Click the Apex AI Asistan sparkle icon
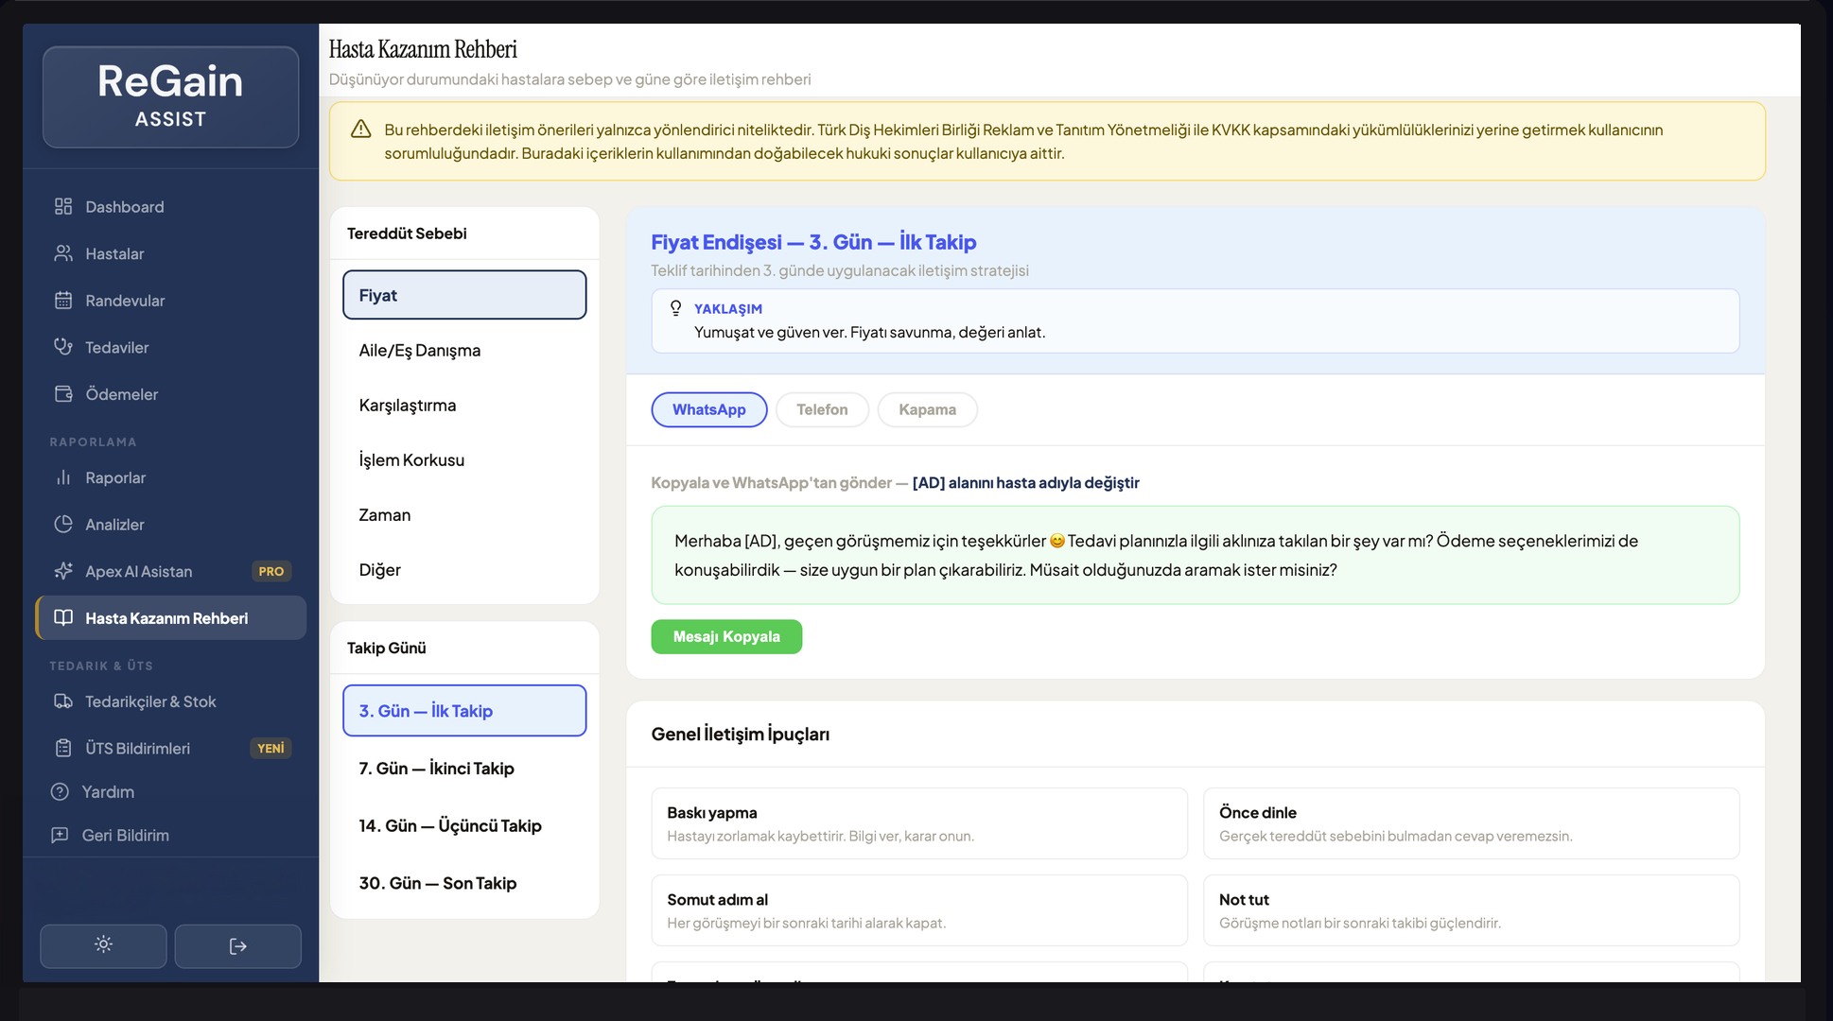Image resolution: width=1833 pixels, height=1021 pixels. coord(63,571)
